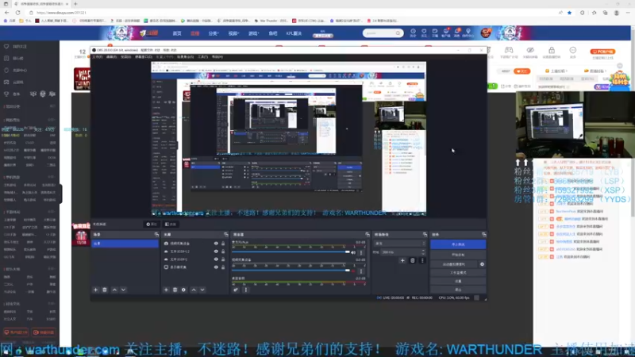Move the selected scene up
This screenshot has width=635, height=357.
tap(114, 290)
